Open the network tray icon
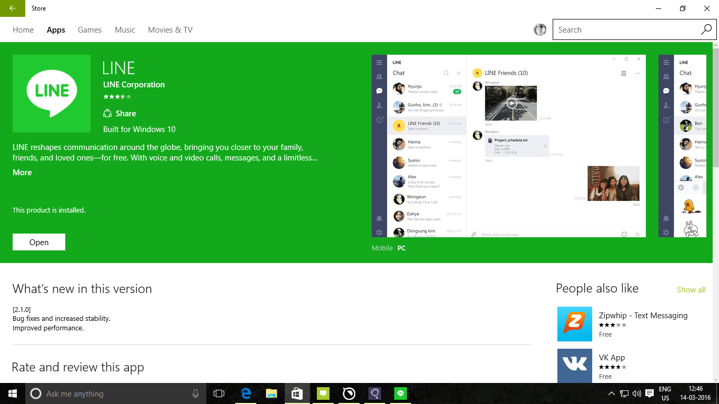The height and width of the screenshot is (404, 719). (x=624, y=393)
